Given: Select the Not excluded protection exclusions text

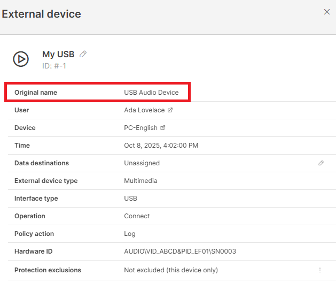Looking at the screenshot, I should pos(171,270).
